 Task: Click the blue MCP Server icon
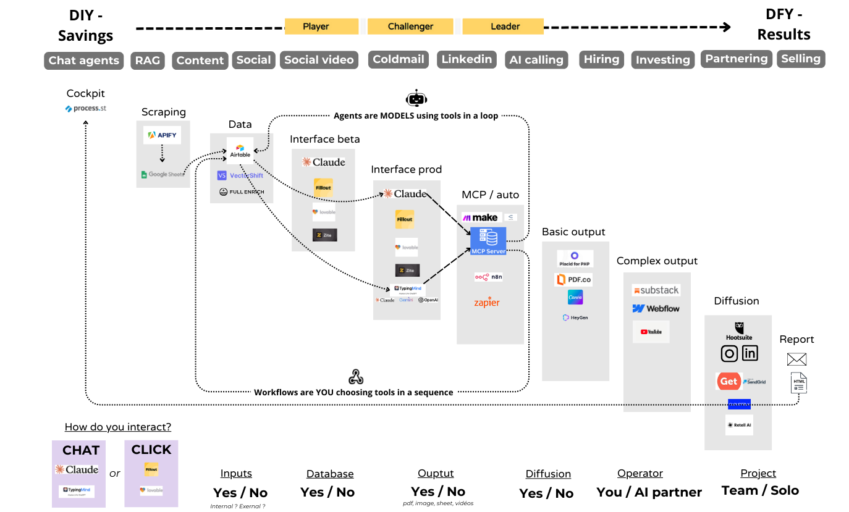tap(488, 241)
